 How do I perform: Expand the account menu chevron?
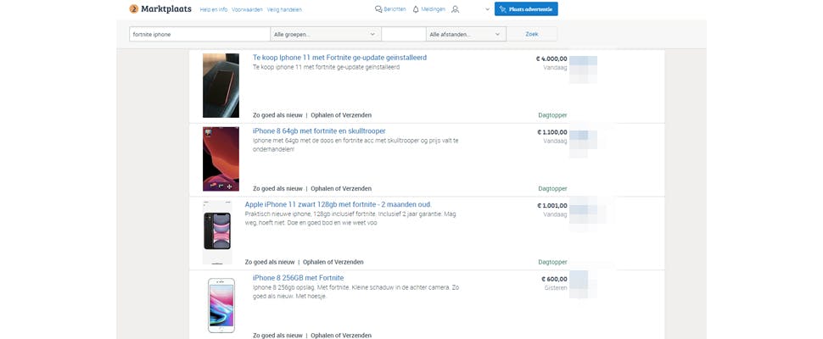pos(487,9)
